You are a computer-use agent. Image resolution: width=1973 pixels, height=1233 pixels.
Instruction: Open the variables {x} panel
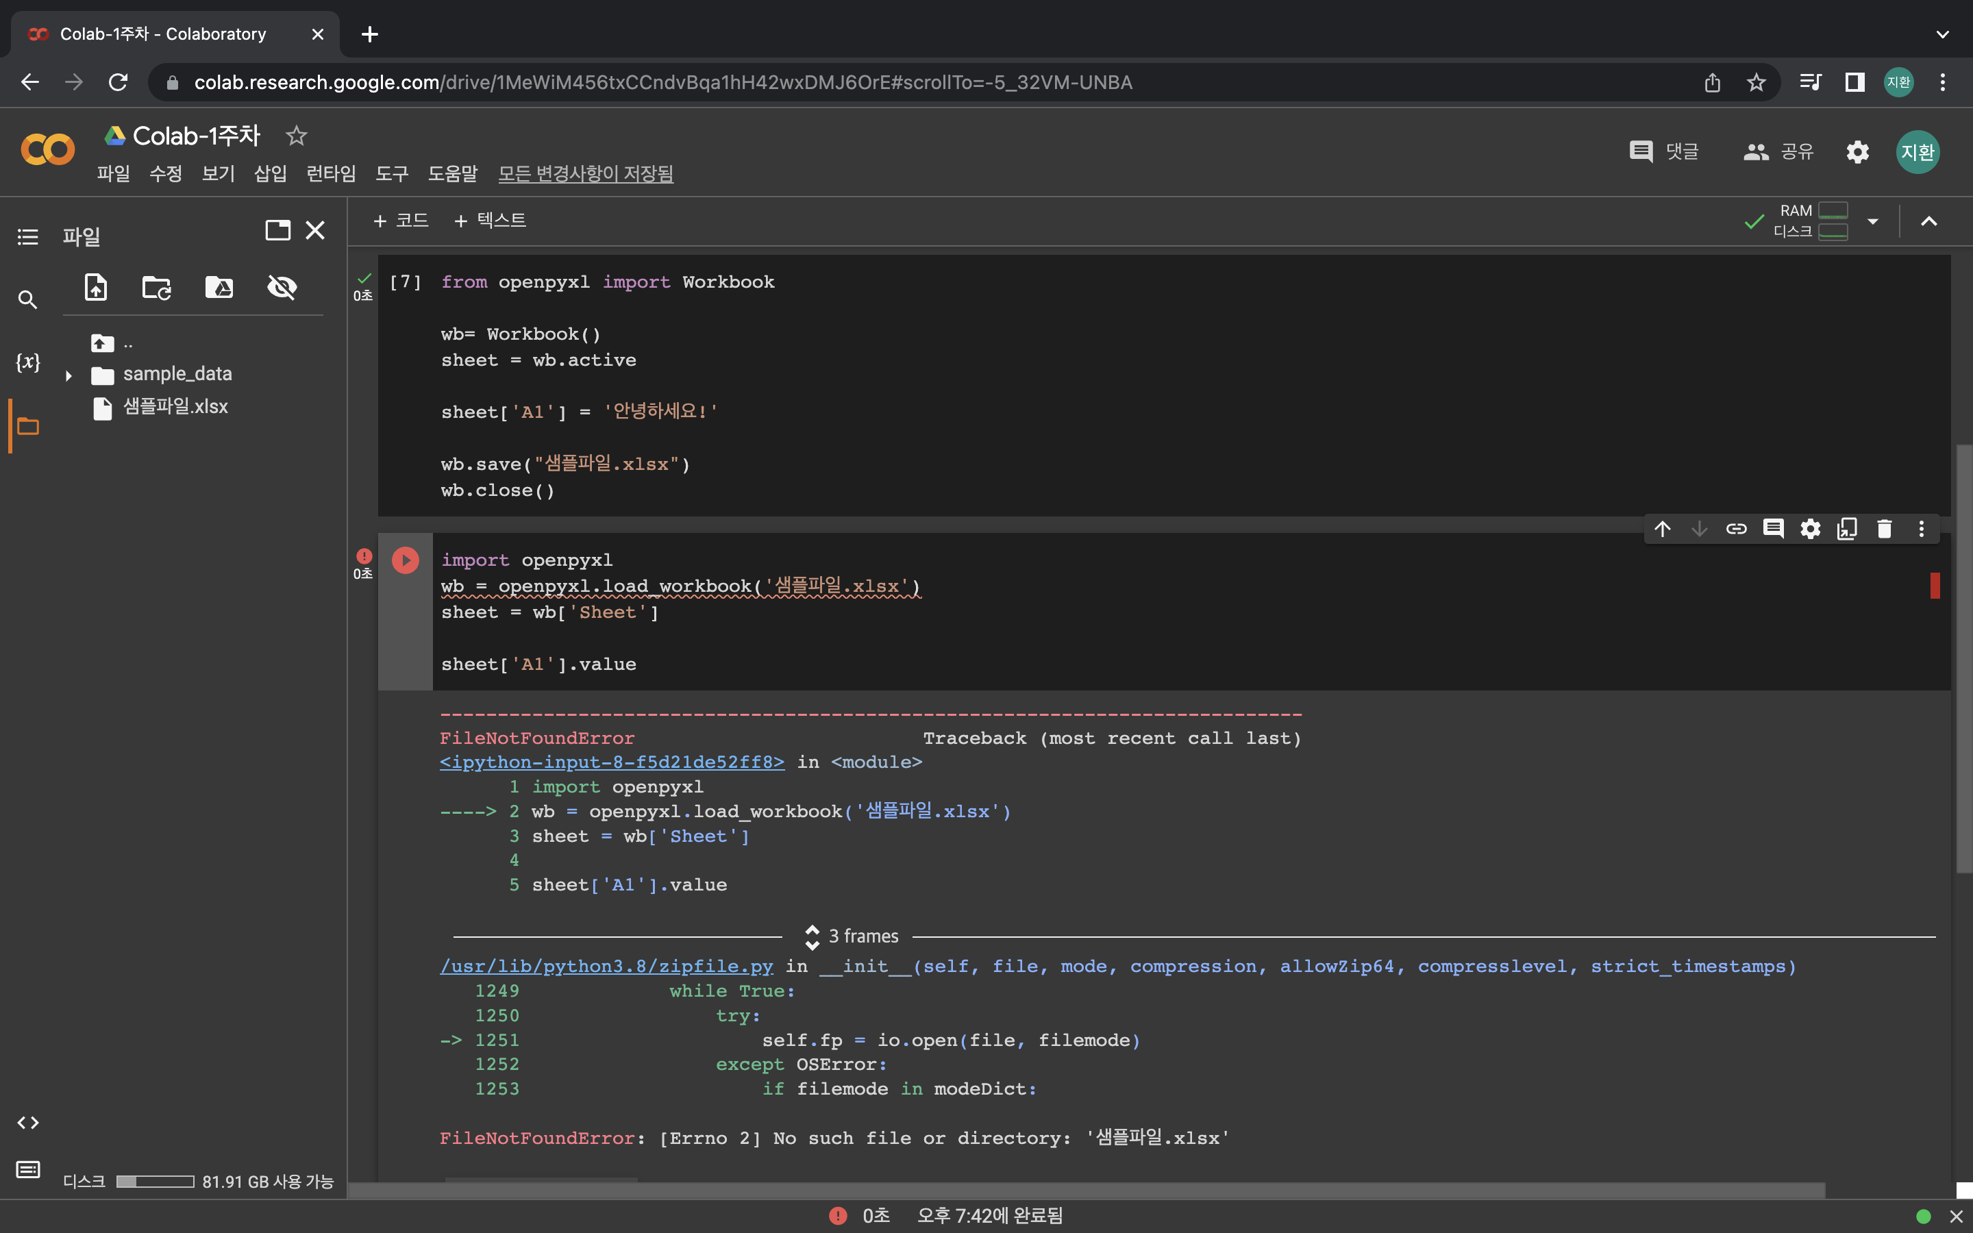(27, 362)
